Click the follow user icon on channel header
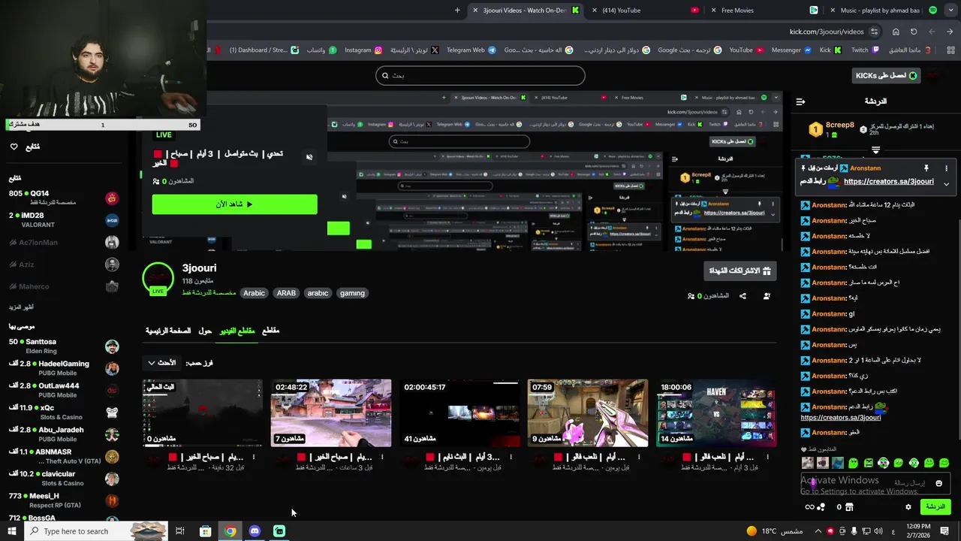 767,296
